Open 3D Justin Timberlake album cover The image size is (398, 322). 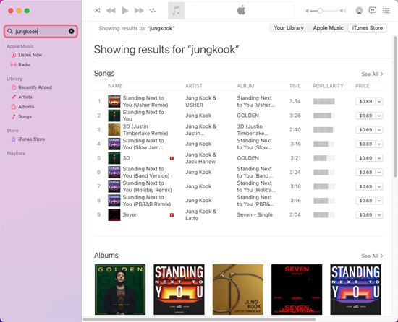click(x=238, y=290)
